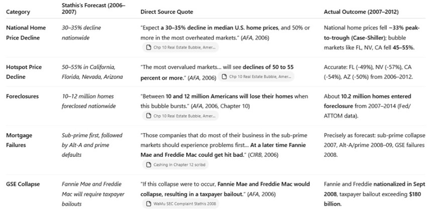
Task: Click document icon in Hotspot Price Decline source chip
Action: (x=225, y=77)
